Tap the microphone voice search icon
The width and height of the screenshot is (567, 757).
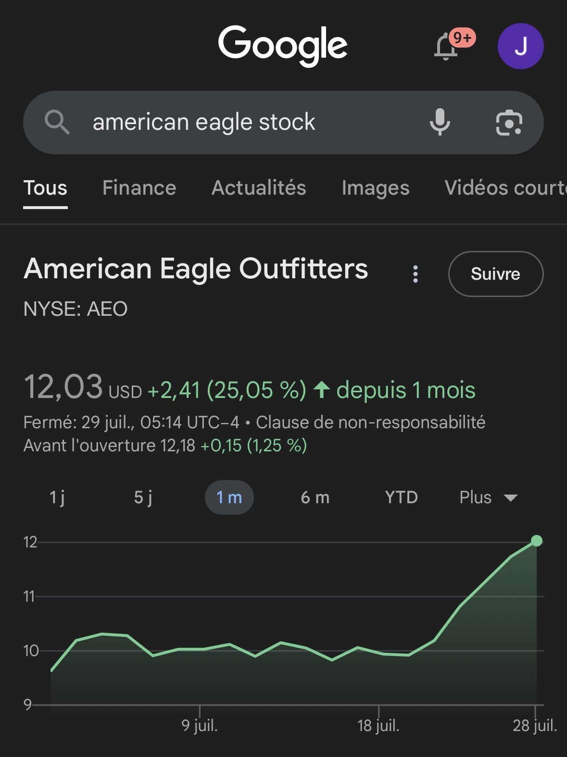pyautogui.click(x=440, y=122)
